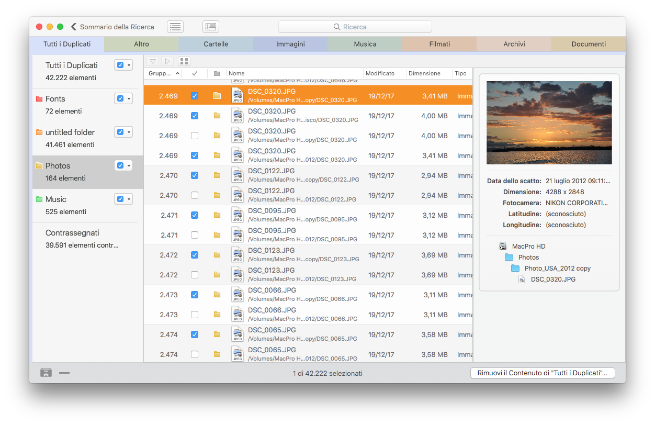Open grid view of duplicate groups
The height and width of the screenshot is (425, 655).
tap(184, 61)
